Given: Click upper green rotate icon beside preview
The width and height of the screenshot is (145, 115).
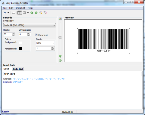Looking at the screenshot, I should tap(60, 56).
